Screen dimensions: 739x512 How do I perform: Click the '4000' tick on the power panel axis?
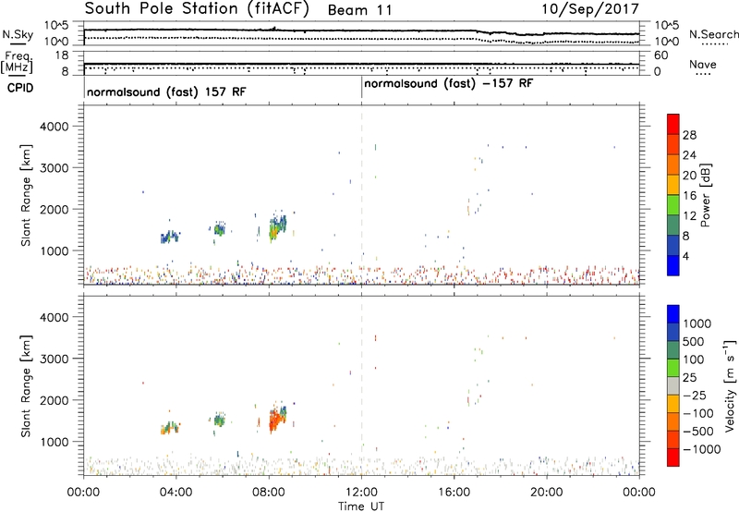coord(55,127)
